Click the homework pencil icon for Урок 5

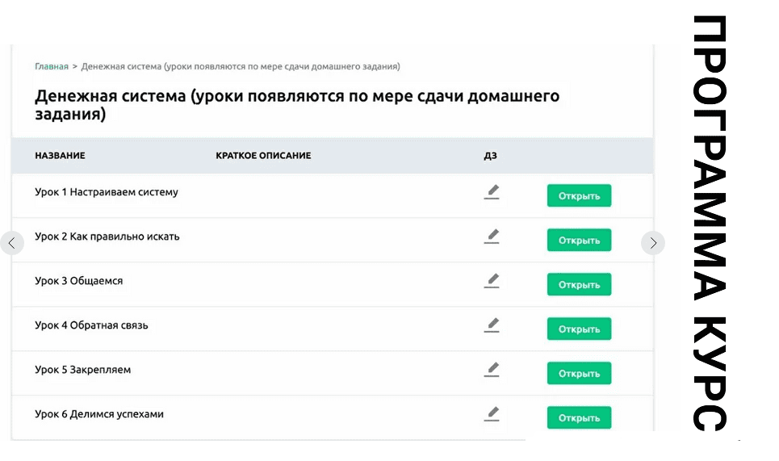click(x=492, y=370)
